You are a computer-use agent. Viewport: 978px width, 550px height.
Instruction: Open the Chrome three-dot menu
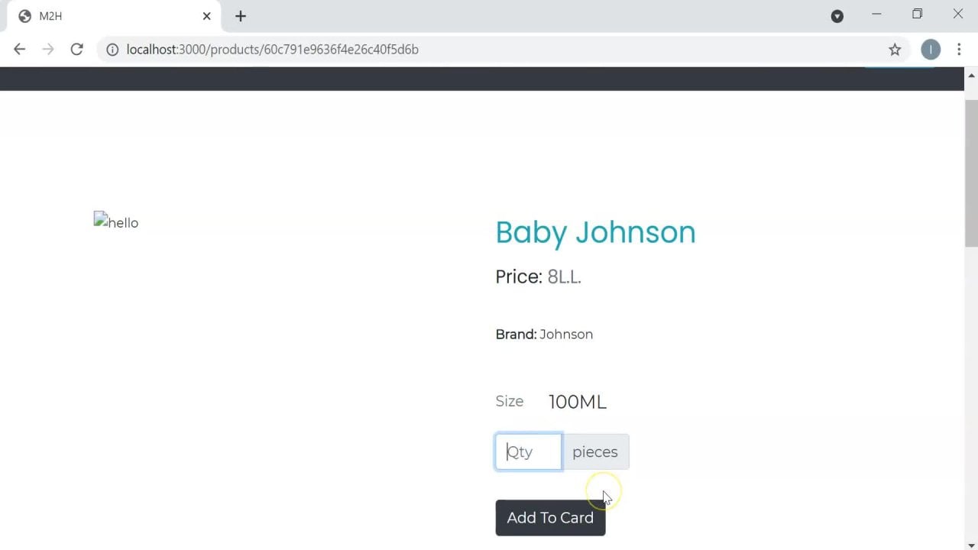(959, 50)
